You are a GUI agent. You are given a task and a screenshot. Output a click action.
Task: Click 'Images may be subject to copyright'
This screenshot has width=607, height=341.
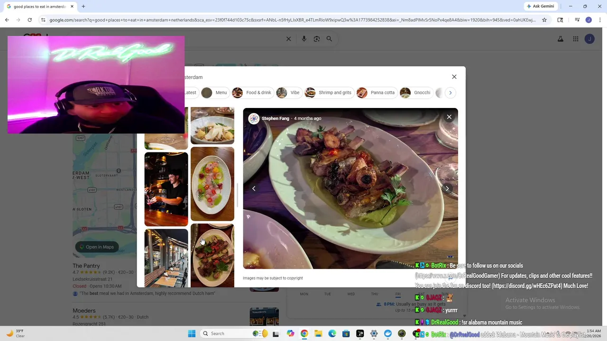pos(273,278)
